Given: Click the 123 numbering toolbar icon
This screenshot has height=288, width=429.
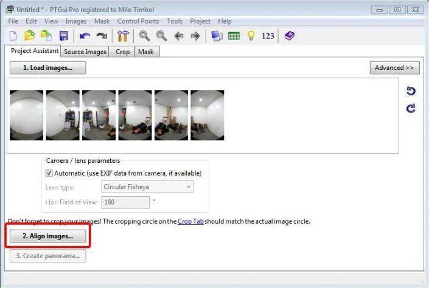Looking at the screenshot, I should click(268, 36).
